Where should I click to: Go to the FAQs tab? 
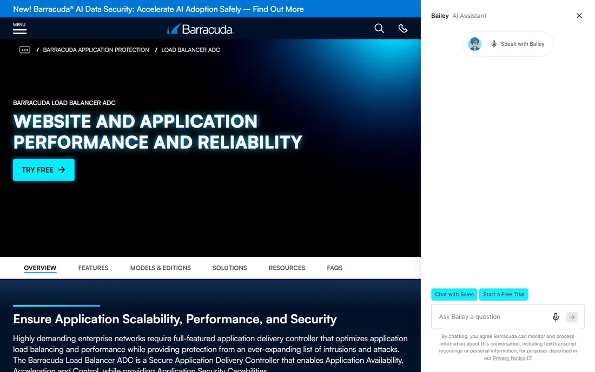tap(335, 268)
